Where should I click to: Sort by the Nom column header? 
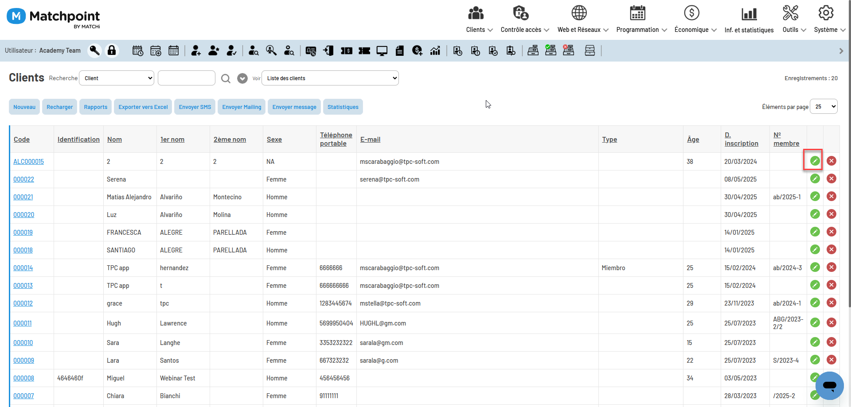[114, 139]
